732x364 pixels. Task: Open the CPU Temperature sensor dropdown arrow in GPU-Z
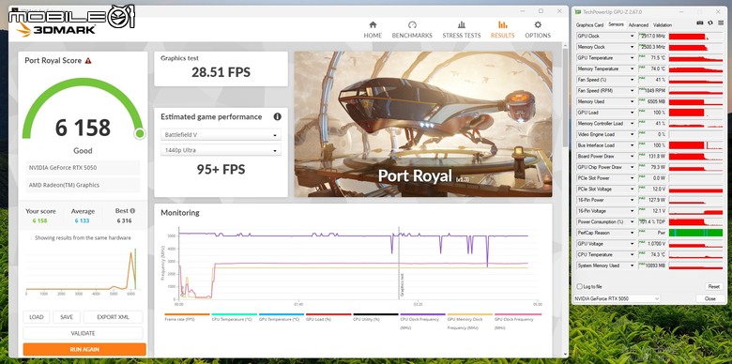(x=633, y=255)
